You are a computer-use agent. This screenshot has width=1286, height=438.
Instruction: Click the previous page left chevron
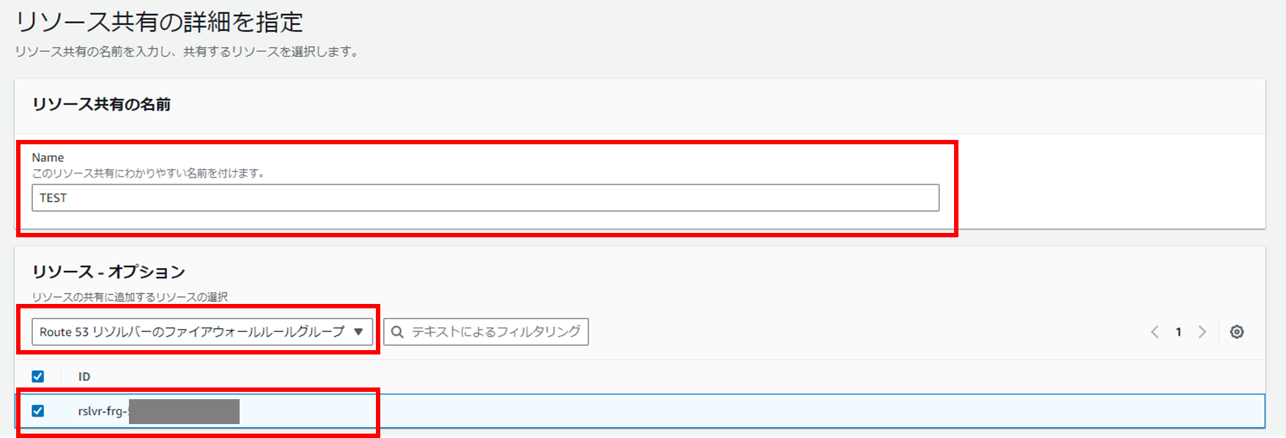pos(1154,332)
